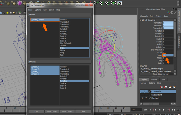This screenshot has height=115, width=181.
Task: Select Rotate Y in Driven attribute list
Action: 75,79
